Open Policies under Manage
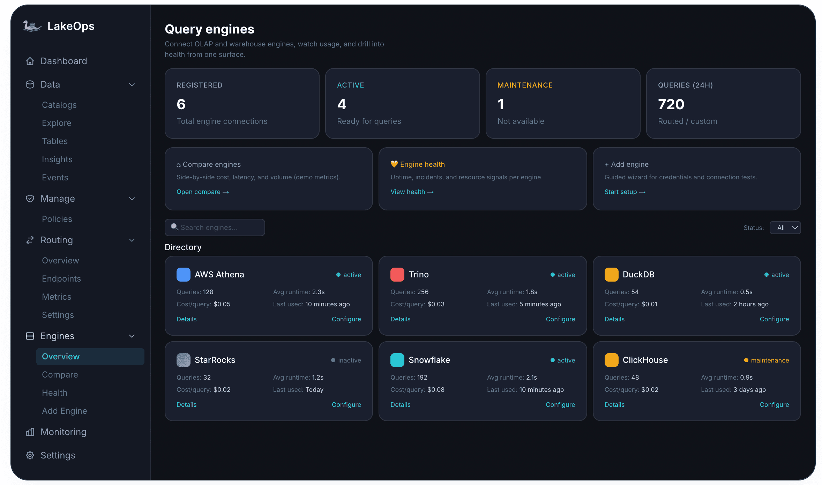Image resolution: width=822 pixels, height=485 pixels. pyautogui.click(x=57, y=219)
